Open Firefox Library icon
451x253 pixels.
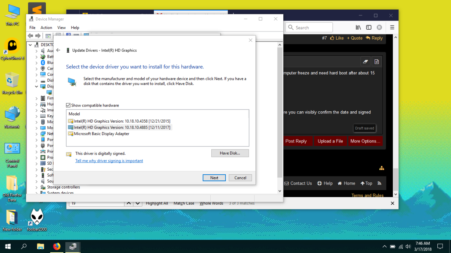tap(358, 27)
